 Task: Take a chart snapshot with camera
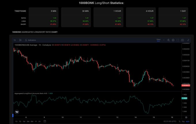tap(182, 40)
